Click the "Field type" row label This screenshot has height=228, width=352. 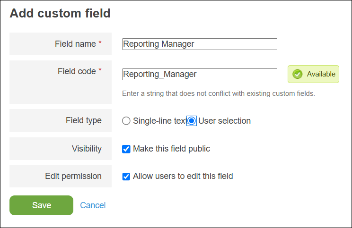click(83, 120)
